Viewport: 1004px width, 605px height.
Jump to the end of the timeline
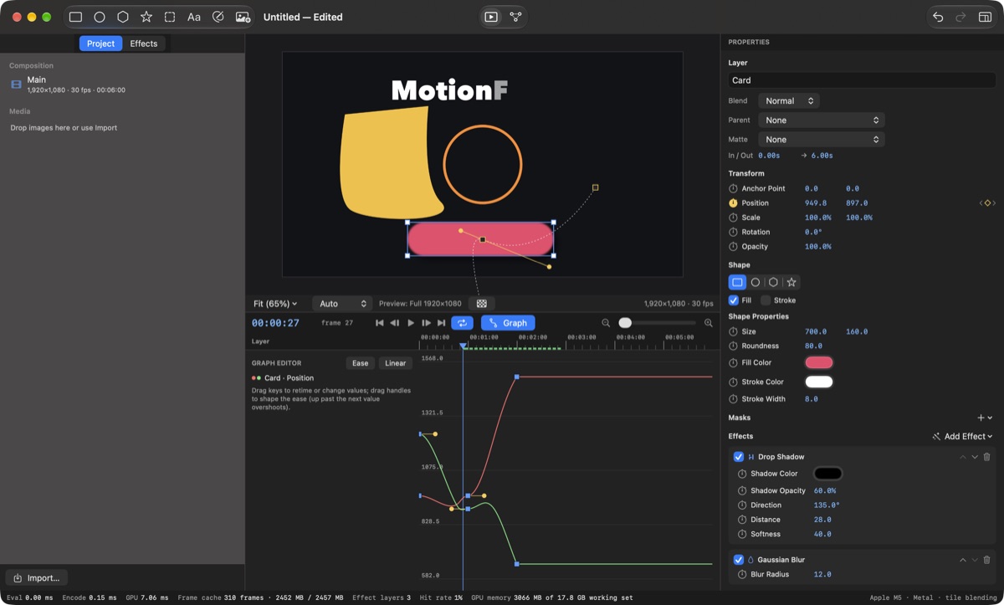click(442, 323)
